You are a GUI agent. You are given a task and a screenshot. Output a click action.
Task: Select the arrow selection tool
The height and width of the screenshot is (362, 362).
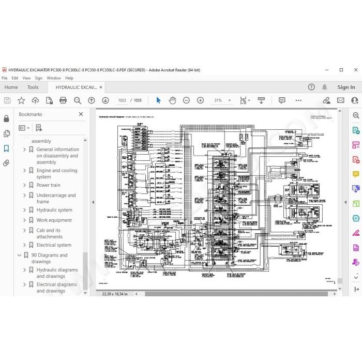[x=158, y=100]
